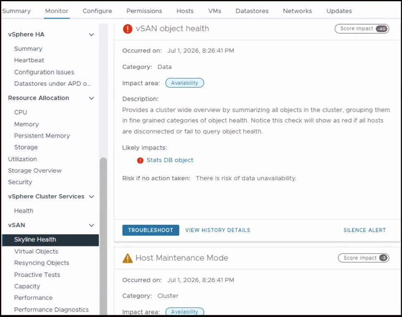Click the red vSAN object health error icon
Viewport: 402px width, 317px height.
(127, 28)
